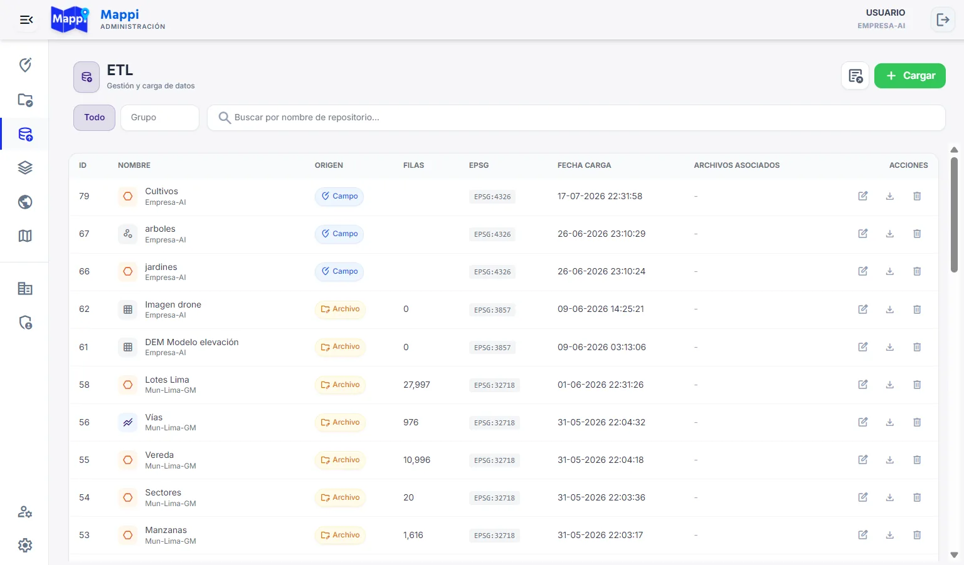Edit the arboles repository
The image size is (964, 565).
pos(863,234)
